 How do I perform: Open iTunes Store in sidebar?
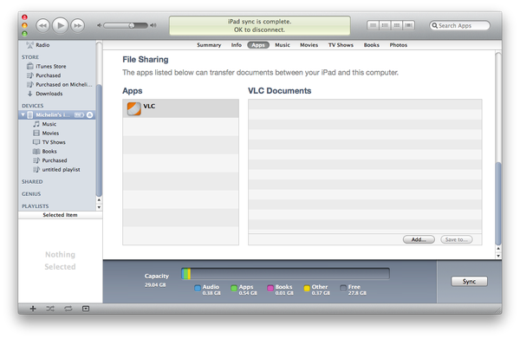click(x=51, y=67)
